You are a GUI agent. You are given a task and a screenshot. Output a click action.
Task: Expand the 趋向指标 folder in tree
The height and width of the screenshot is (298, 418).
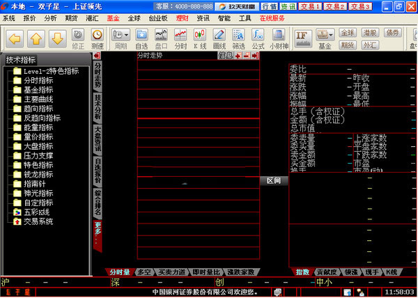(38, 109)
